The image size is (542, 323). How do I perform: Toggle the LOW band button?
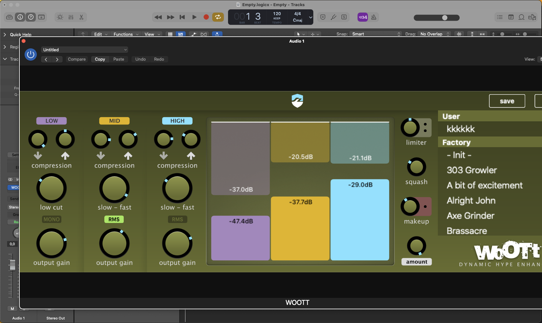click(x=52, y=121)
